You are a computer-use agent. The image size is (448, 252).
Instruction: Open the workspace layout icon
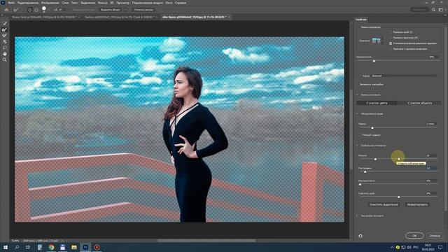click(x=440, y=10)
